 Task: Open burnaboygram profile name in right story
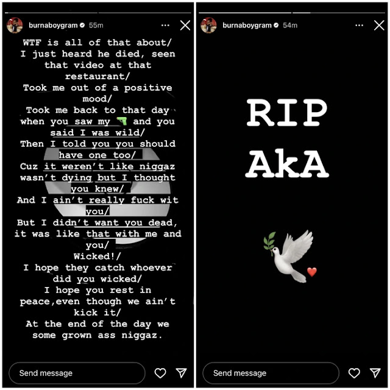(247, 26)
